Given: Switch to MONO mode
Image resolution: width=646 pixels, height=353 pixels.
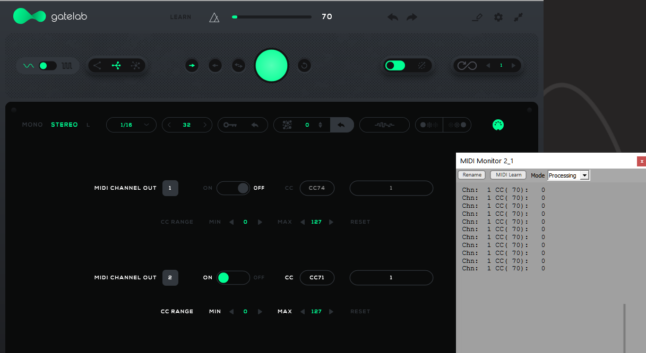Looking at the screenshot, I should 32,125.
